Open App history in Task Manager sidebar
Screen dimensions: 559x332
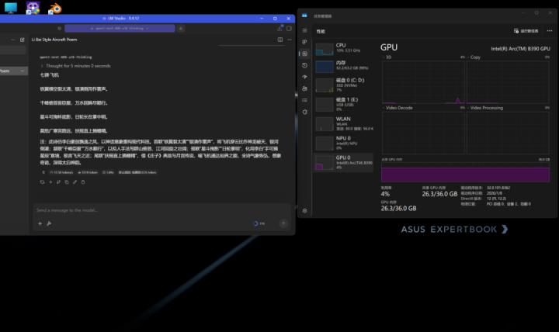click(x=304, y=65)
